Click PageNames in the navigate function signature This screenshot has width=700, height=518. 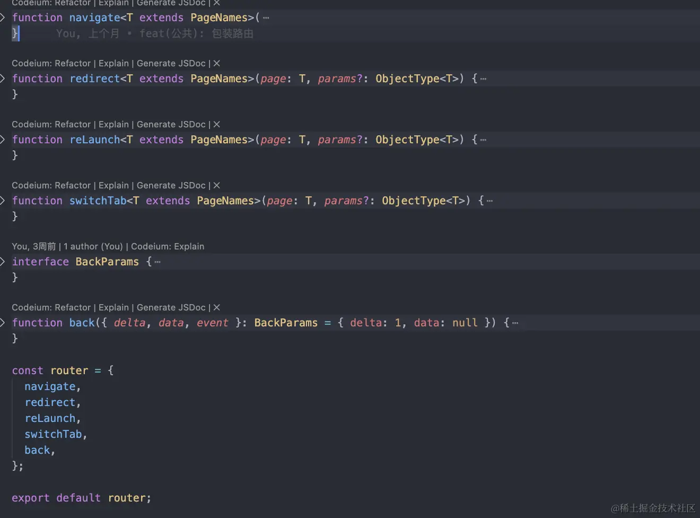(x=219, y=18)
